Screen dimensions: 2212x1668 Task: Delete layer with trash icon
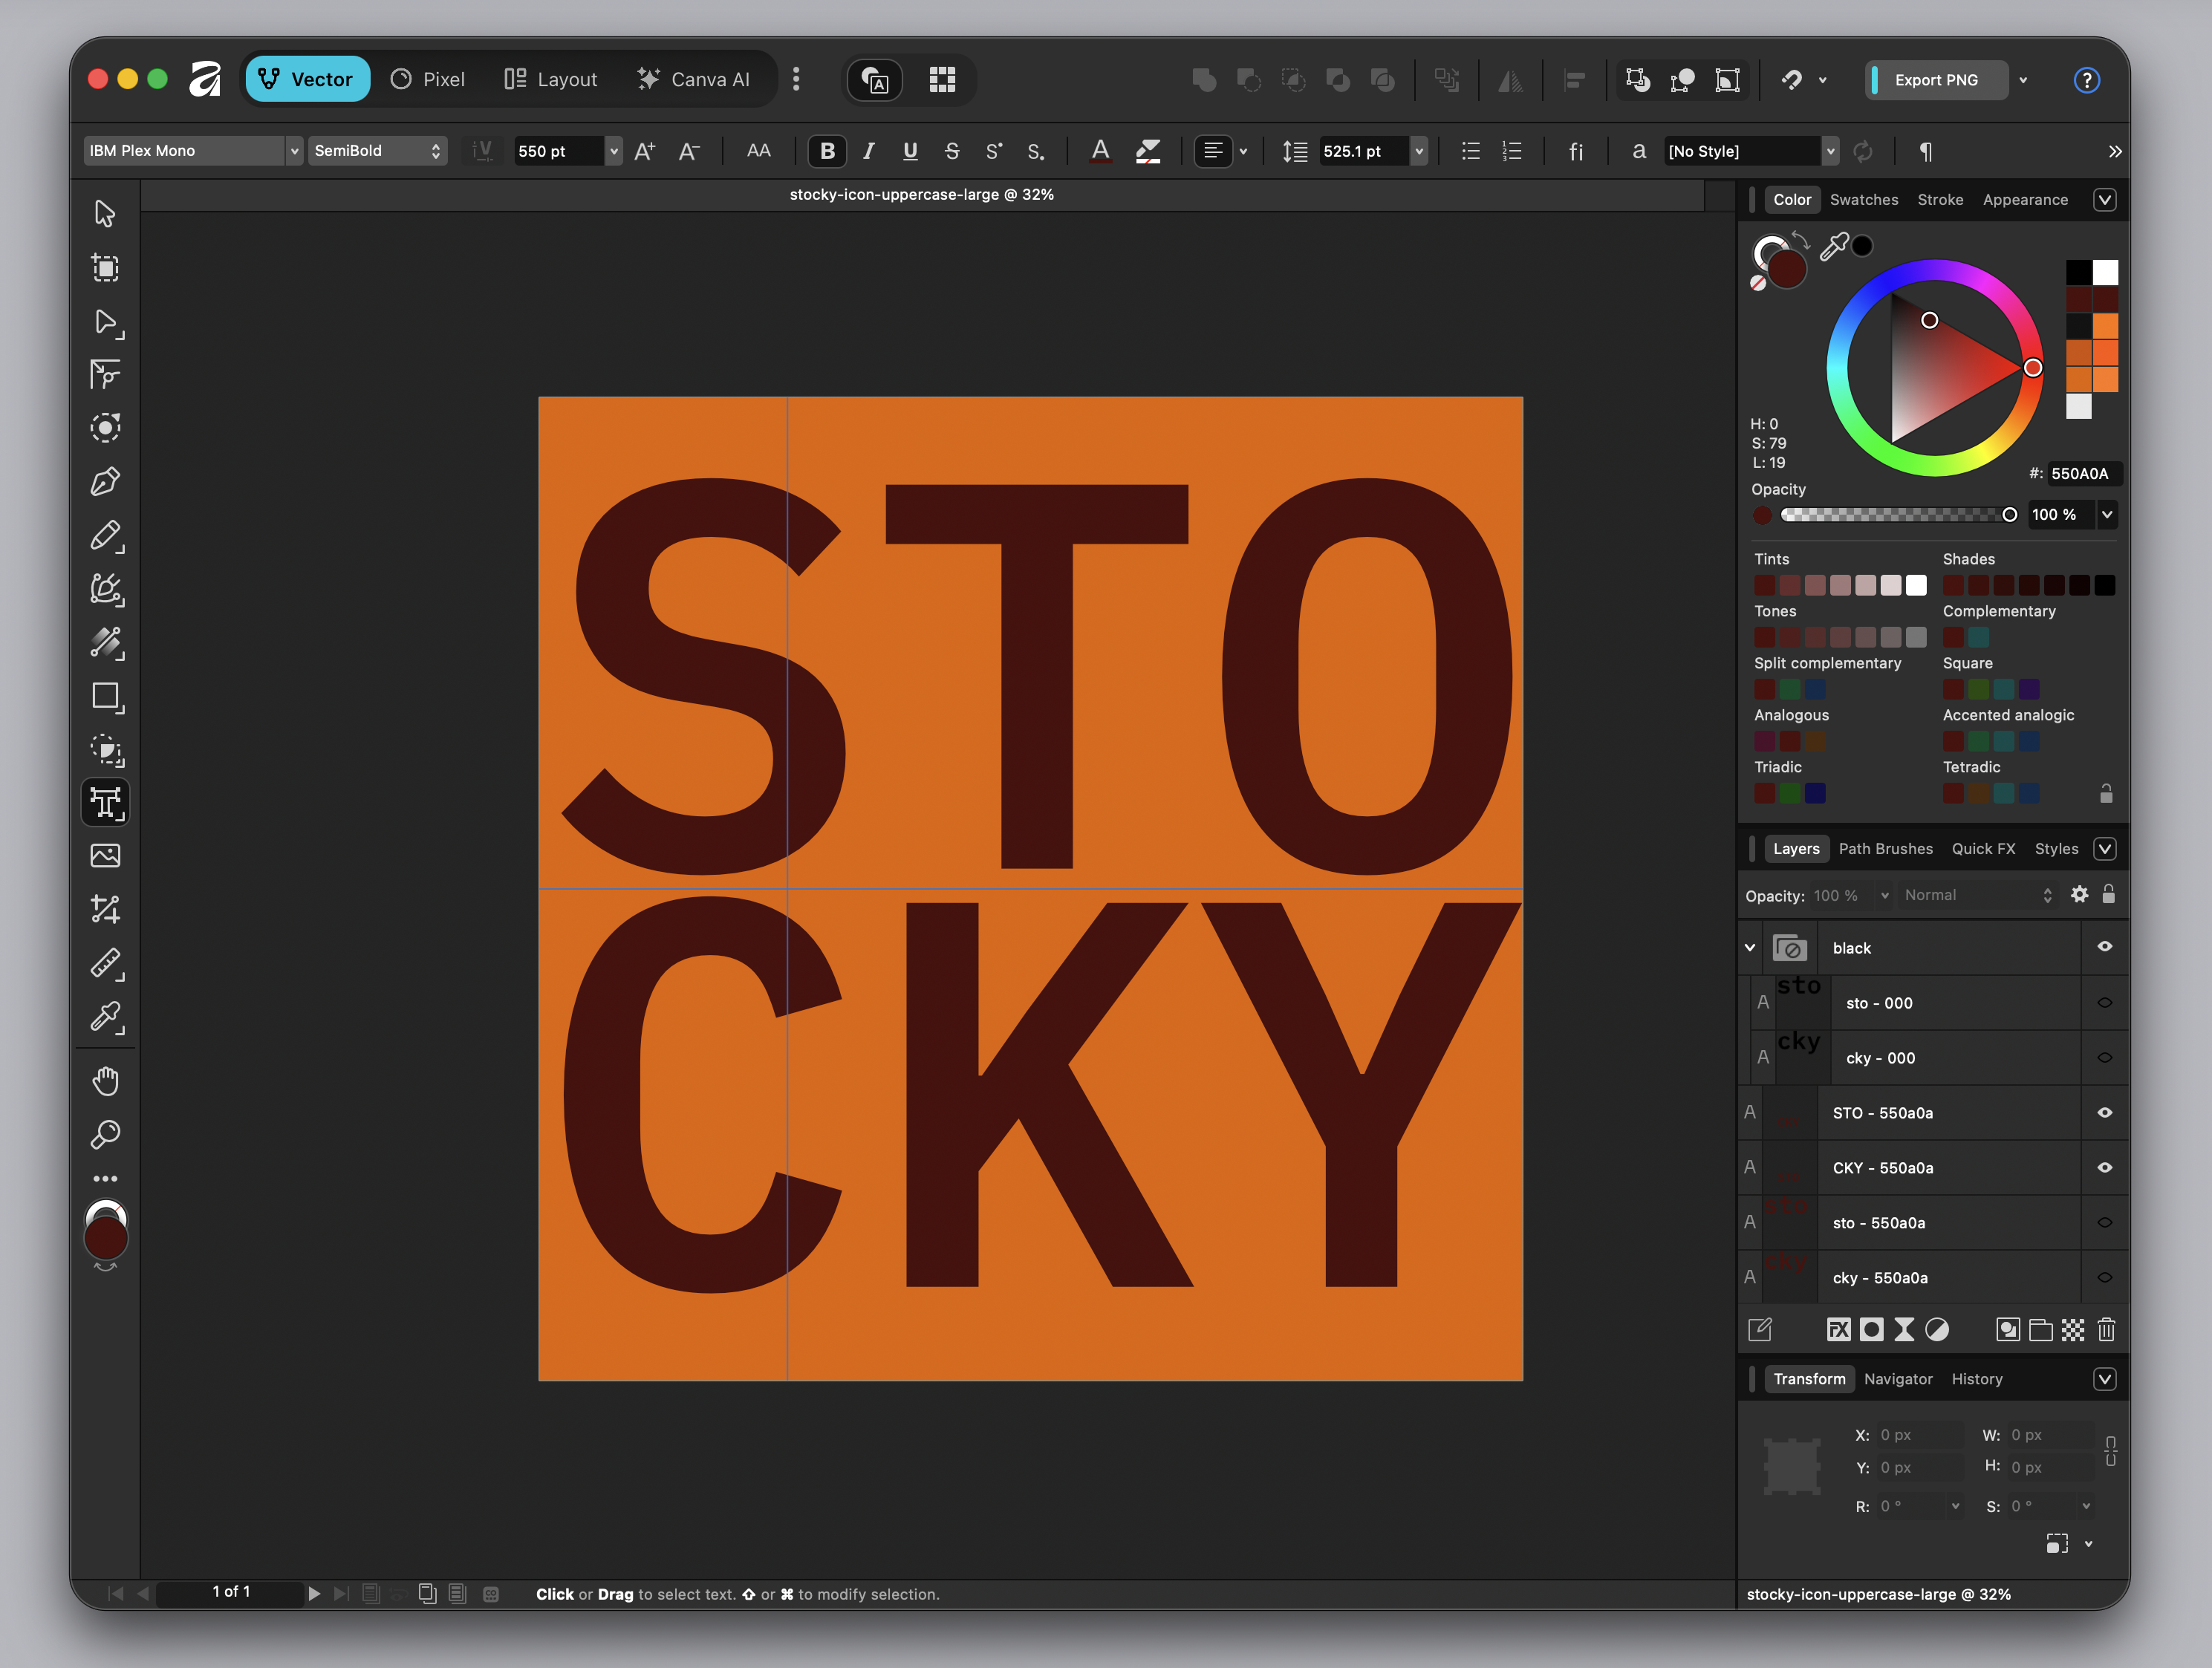pos(2106,1329)
